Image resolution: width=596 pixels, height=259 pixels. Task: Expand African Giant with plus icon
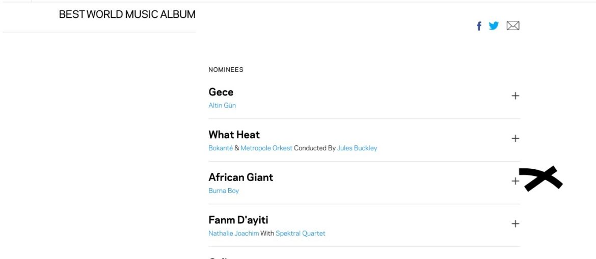tap(515, 181)
